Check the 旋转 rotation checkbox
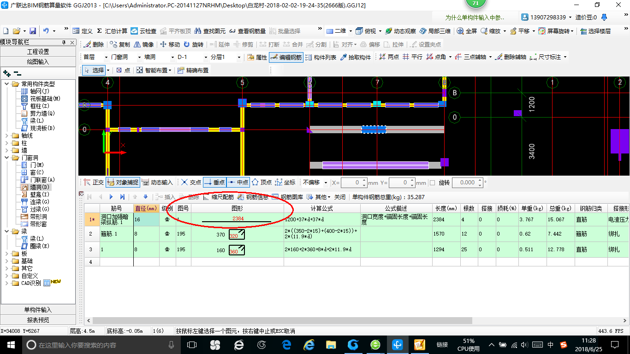Image resolution: width=630 pixels, height=354 pixels. (432, 183)
